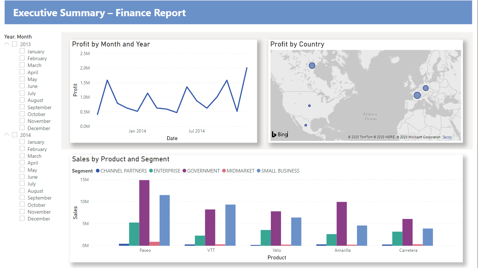
Task: Select the Germany profit bubble on map
Action: pos(425,88)
